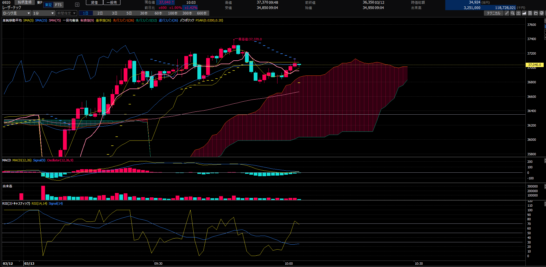
Task: Click the printer icon
Action: coord(542,13)
